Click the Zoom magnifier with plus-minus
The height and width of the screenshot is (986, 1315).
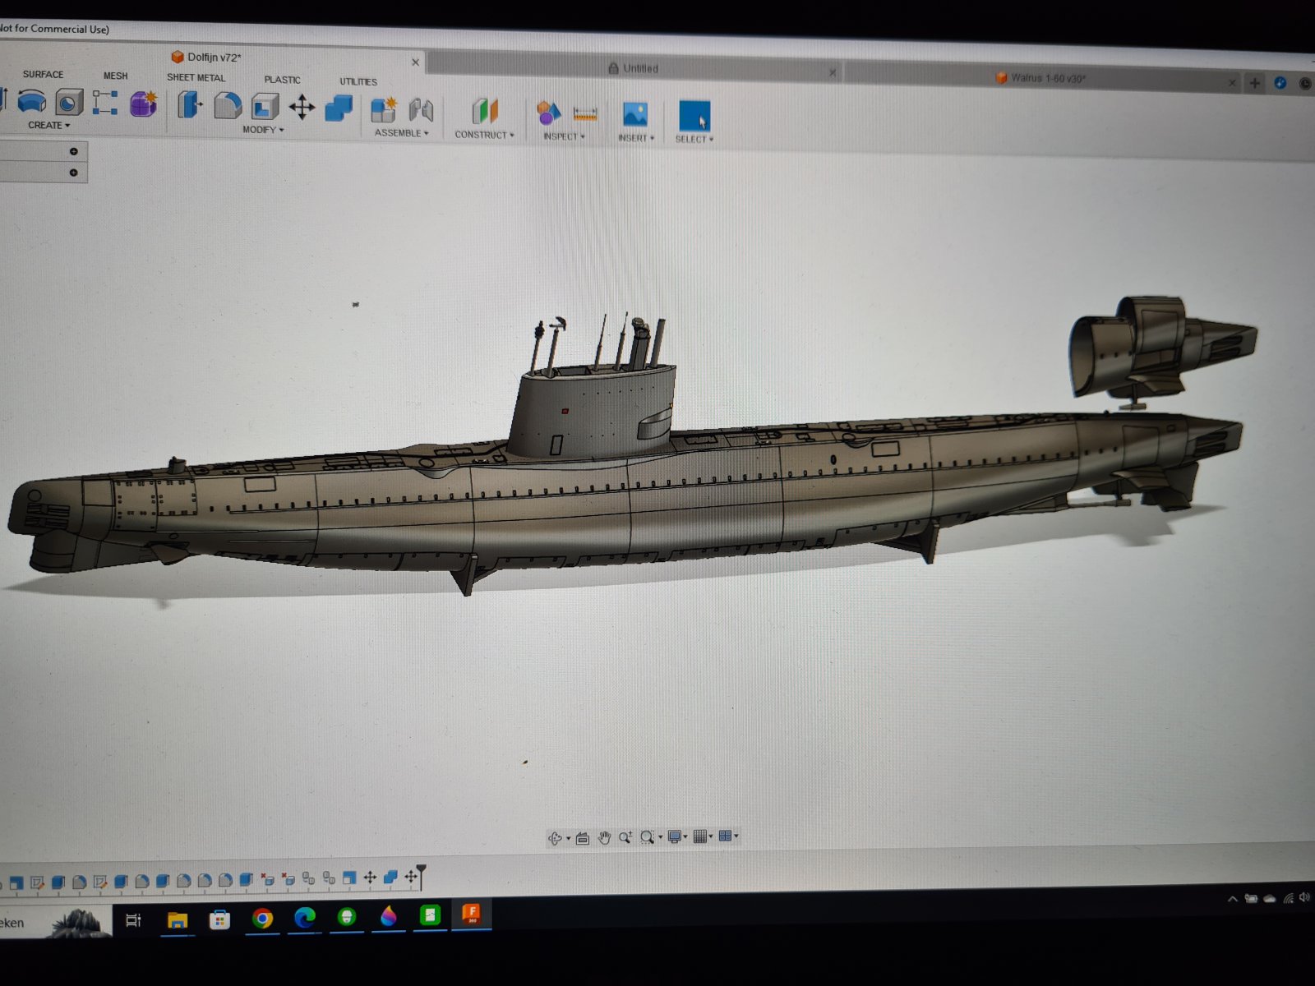[x=625, y=837]
